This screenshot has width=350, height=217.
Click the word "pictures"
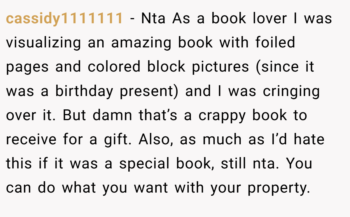pyautogui.click(x=220, y=67)
